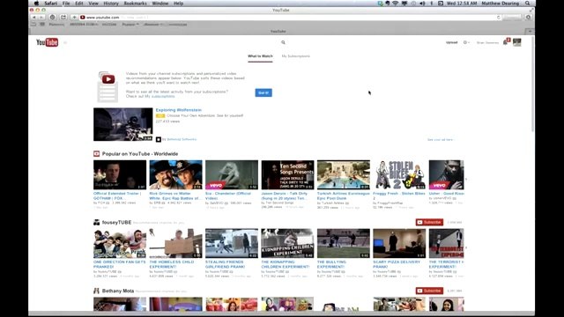The image size is (564, 317).
Task: Click the Popular on YouTube section icon
Action: click(96, 154)
